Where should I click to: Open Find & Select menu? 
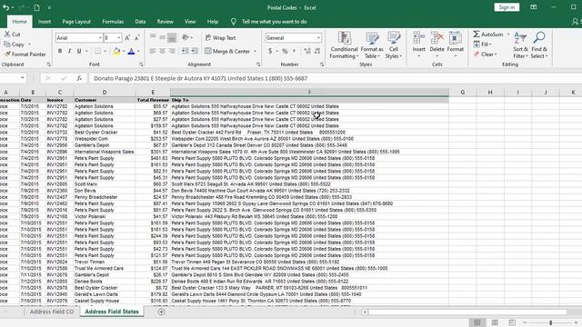[539, 45]
